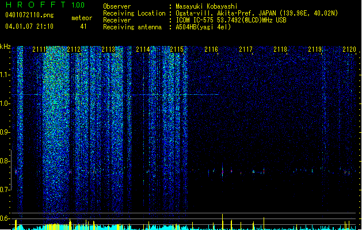Select the ICOM IC-575 receiver text
This screenshot has height=230, width=362.
(x=231, y=20)
